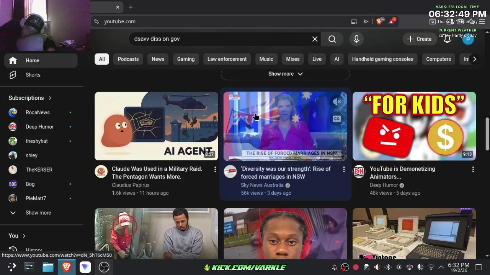Screen dimensions: 490x275
Task: Open the Brave browser taskbar icon
Action: 67,267
